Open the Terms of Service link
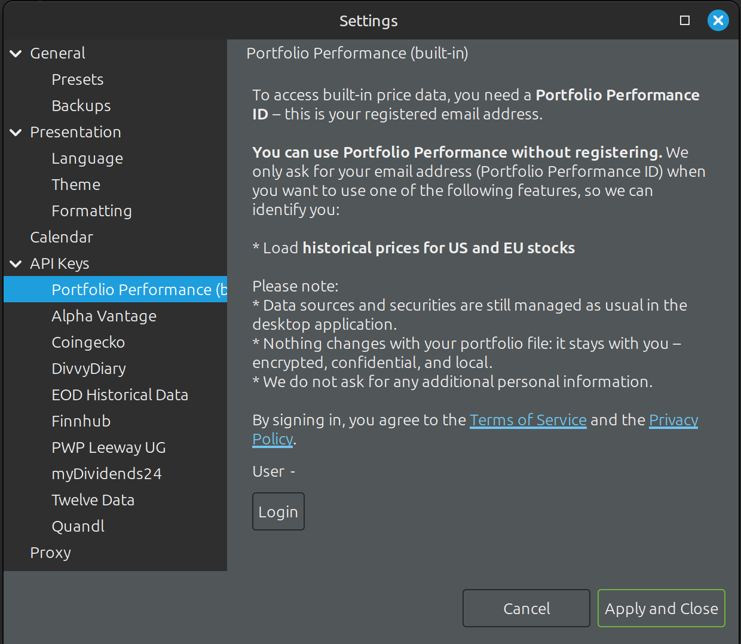Image resolution: width=741 pixels, height=644 pixels. pyautogui.click(x=528, y=420)
